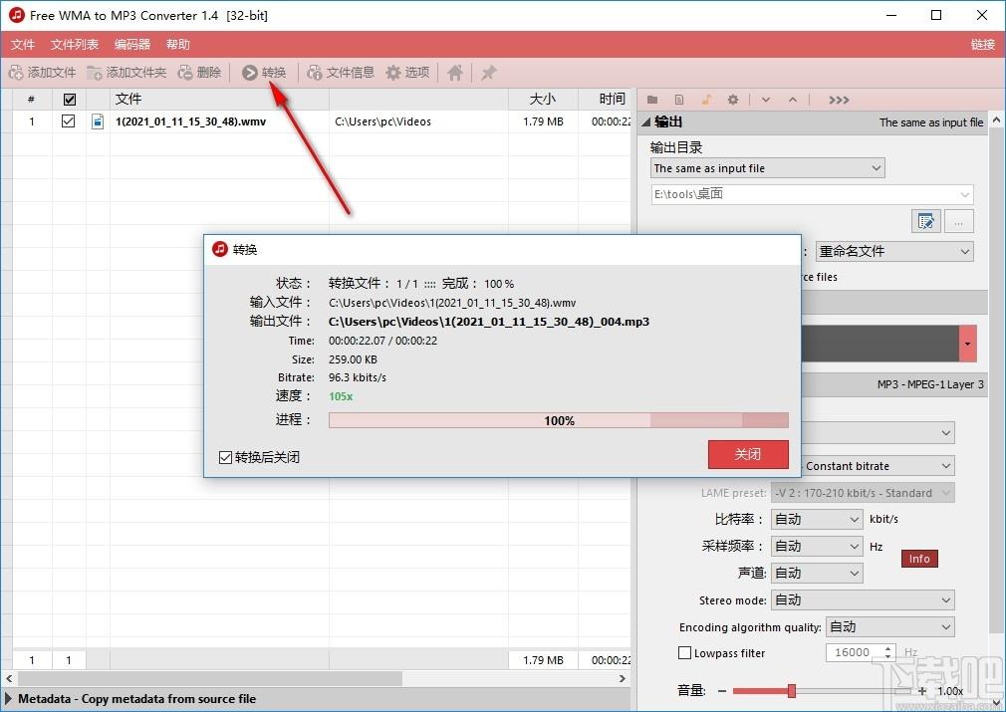Toggle the header select-all checkbox
This screenshot has height=712, width=1006.
[x=70, y=100]
